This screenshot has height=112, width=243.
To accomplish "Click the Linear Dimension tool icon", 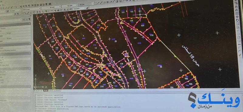I will (22, 13).
